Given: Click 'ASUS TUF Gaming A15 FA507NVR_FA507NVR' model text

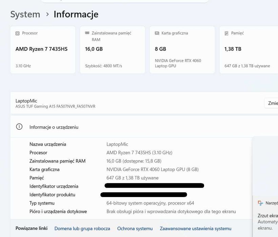Looking at the screenshot, I should (x=55, y=106).
